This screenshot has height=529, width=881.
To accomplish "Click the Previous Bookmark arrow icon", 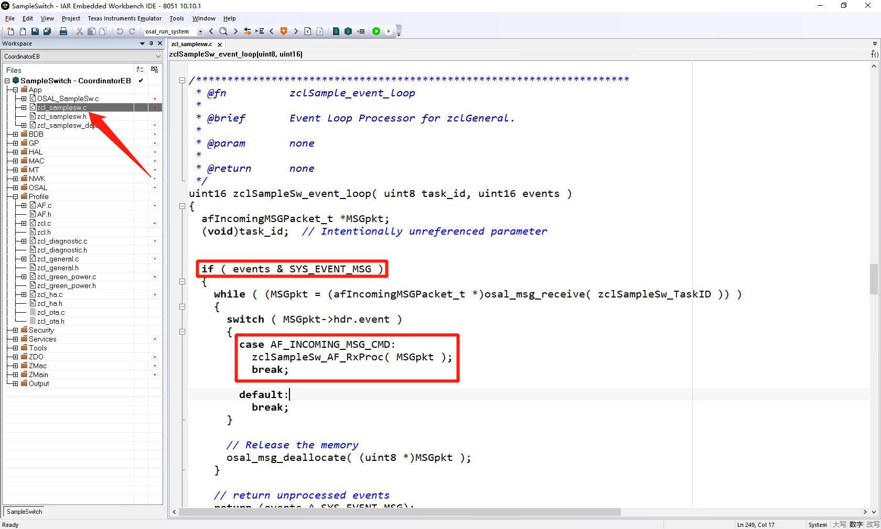I will [272, 31].
